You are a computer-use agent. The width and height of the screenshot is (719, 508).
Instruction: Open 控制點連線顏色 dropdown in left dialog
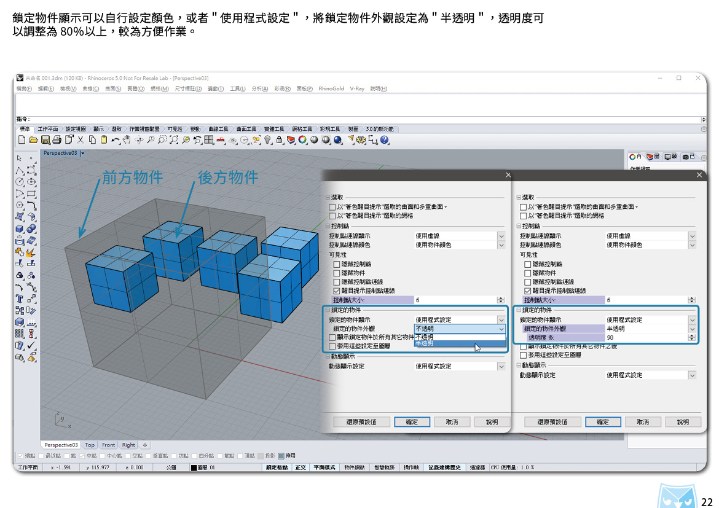[501, 245]
